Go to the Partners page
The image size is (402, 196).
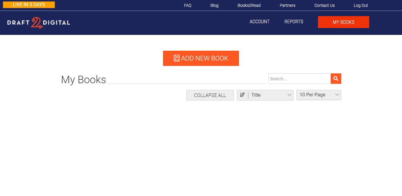[287, 5]
